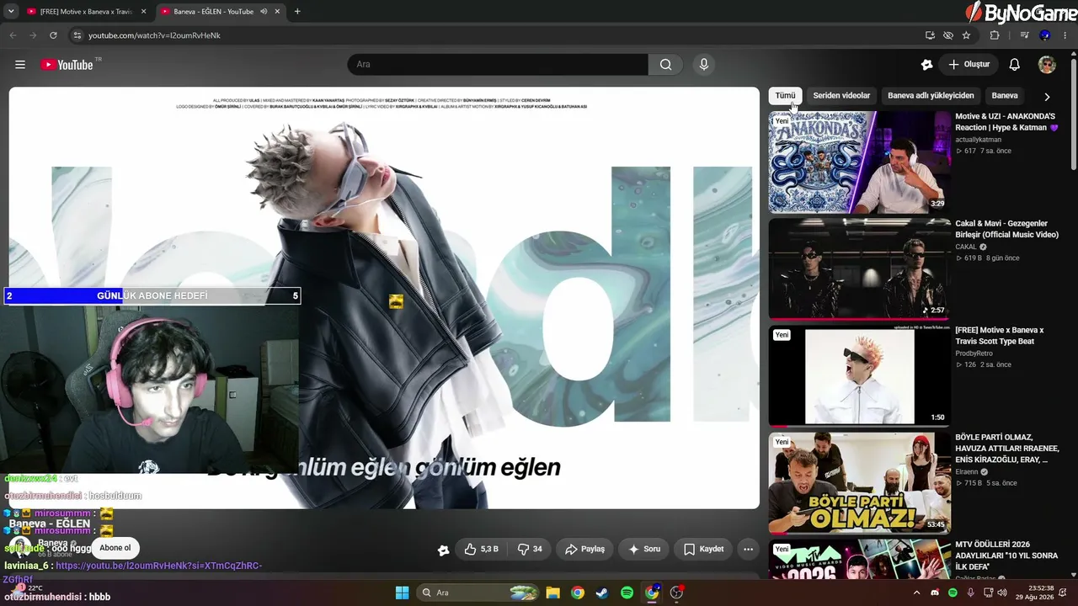This screenshot has width=1078, height=606.
Task: Click the sparkle icon left of like button
Action: (x=444, y=550)
